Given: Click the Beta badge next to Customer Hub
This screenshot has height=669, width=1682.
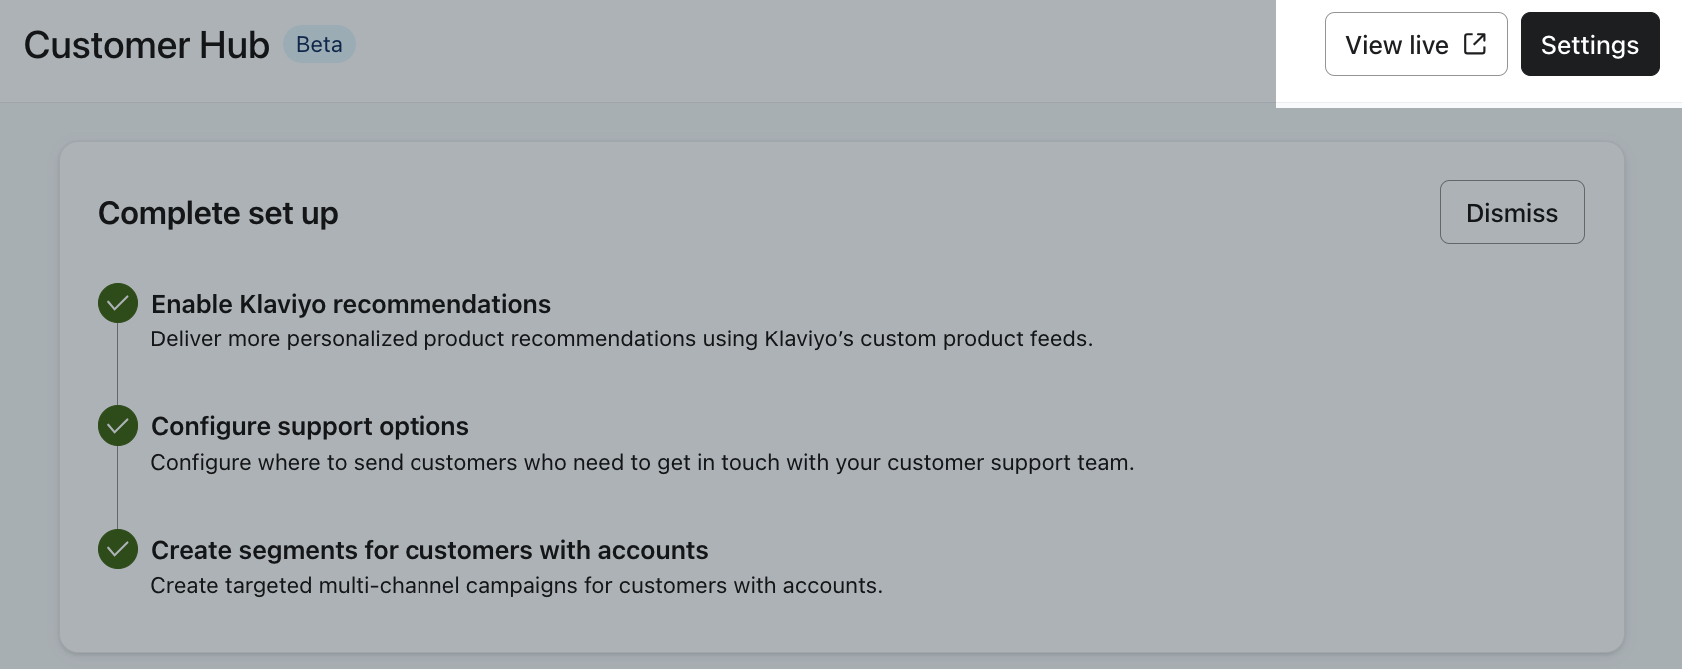Looking at the screenshot, I should [x=319, y=45].
